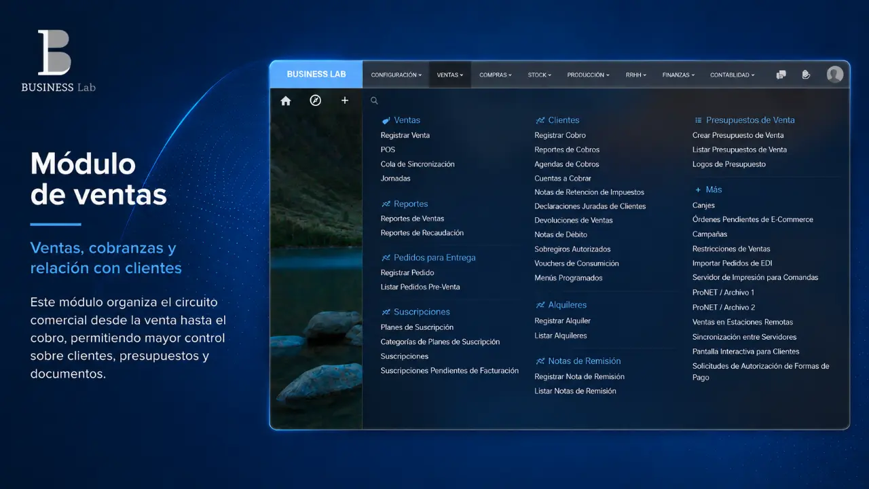Open Logos de Presupuesto

click(729, 164)
